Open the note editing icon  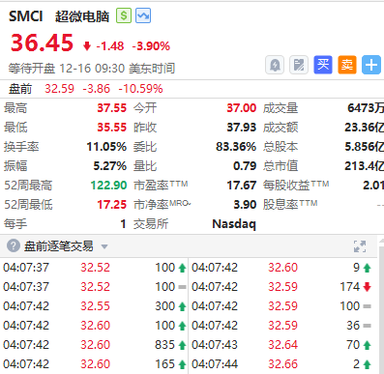299,65
